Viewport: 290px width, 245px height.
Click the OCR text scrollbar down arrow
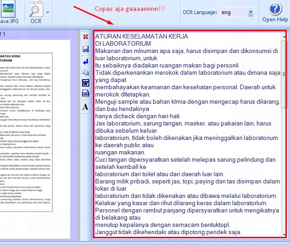click(284, 235)
